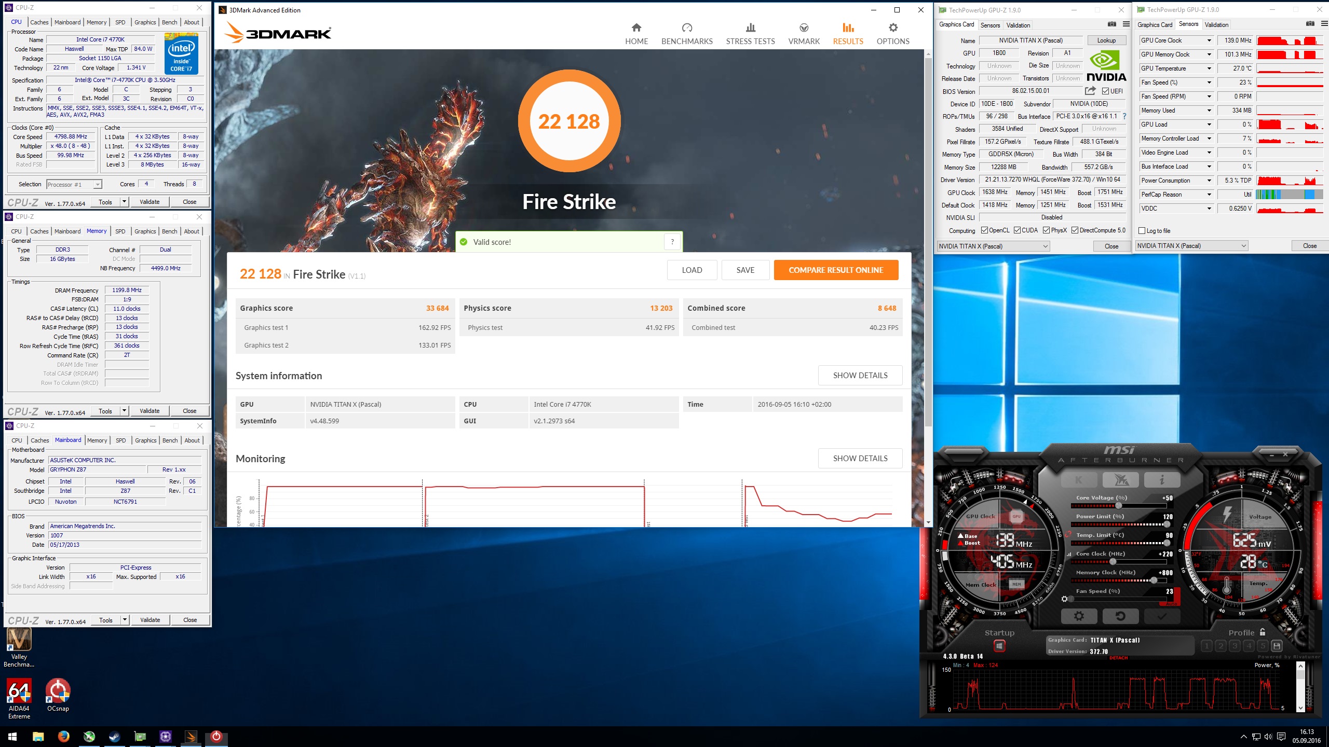Toggle the OpenCL checkbox in GPU-Z
Screen dimensions: 1329x747
(984, 230)
